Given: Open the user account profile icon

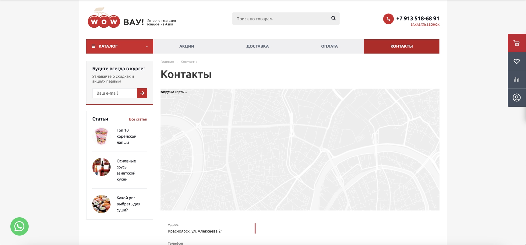Looking at the screenshot, I should point(517,98).
